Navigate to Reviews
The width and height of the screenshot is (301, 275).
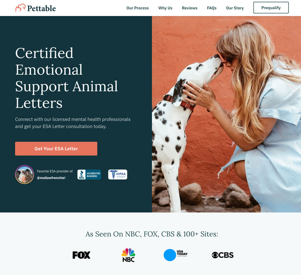click(x=190, y=8)
